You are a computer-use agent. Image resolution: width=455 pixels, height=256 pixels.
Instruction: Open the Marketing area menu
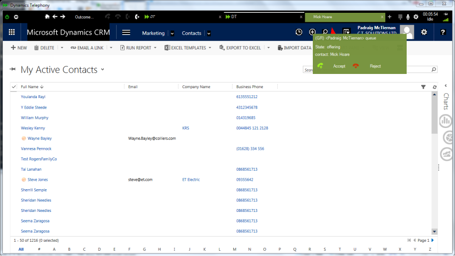click(153, 33)
